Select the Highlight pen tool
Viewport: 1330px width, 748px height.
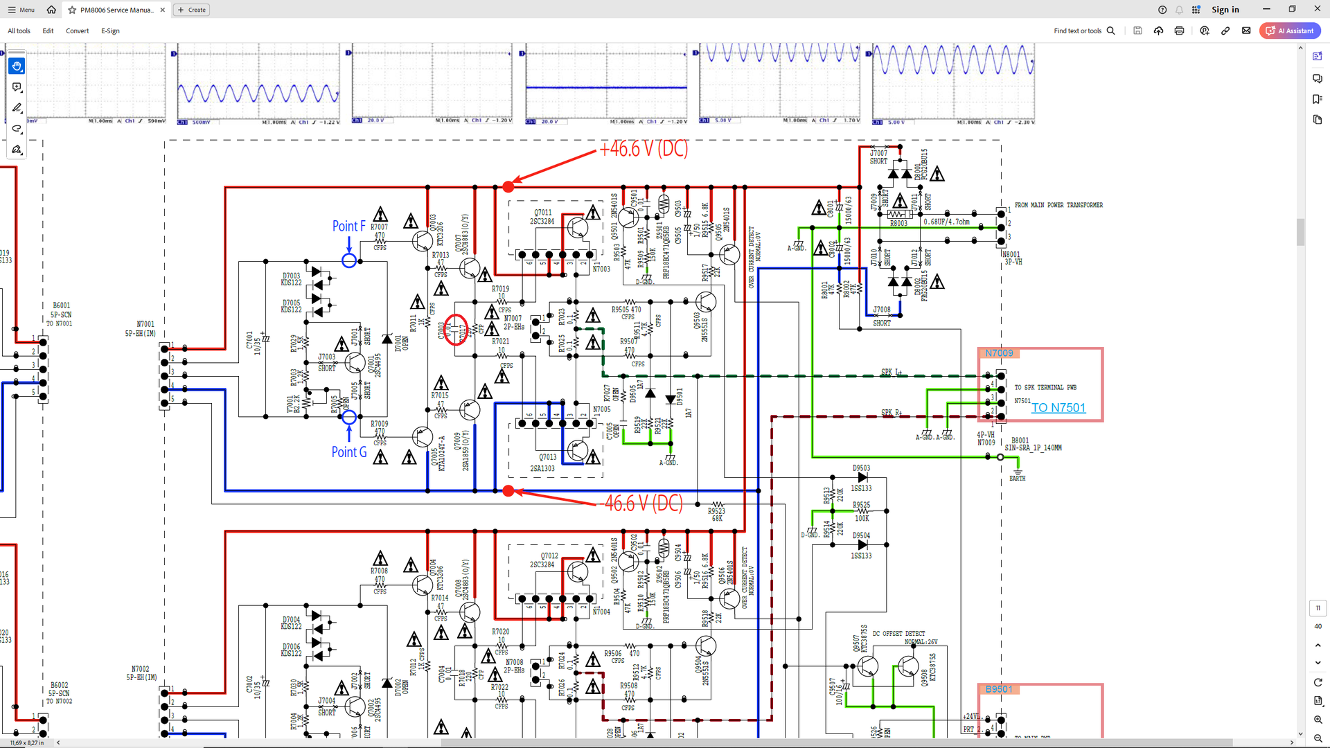coord(17,108)
